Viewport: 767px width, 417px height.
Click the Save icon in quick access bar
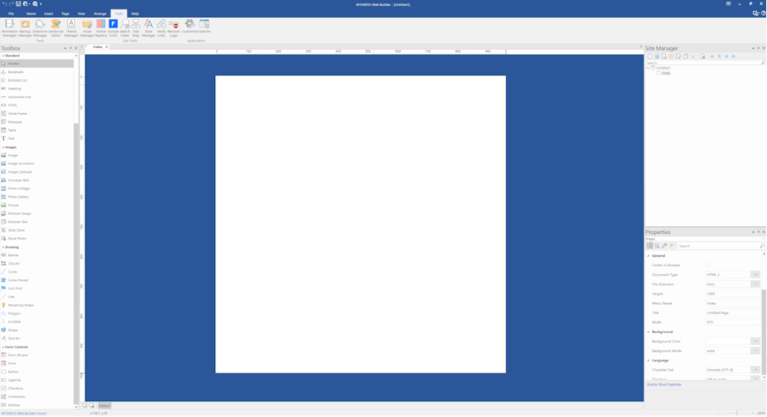pos(18,4)
